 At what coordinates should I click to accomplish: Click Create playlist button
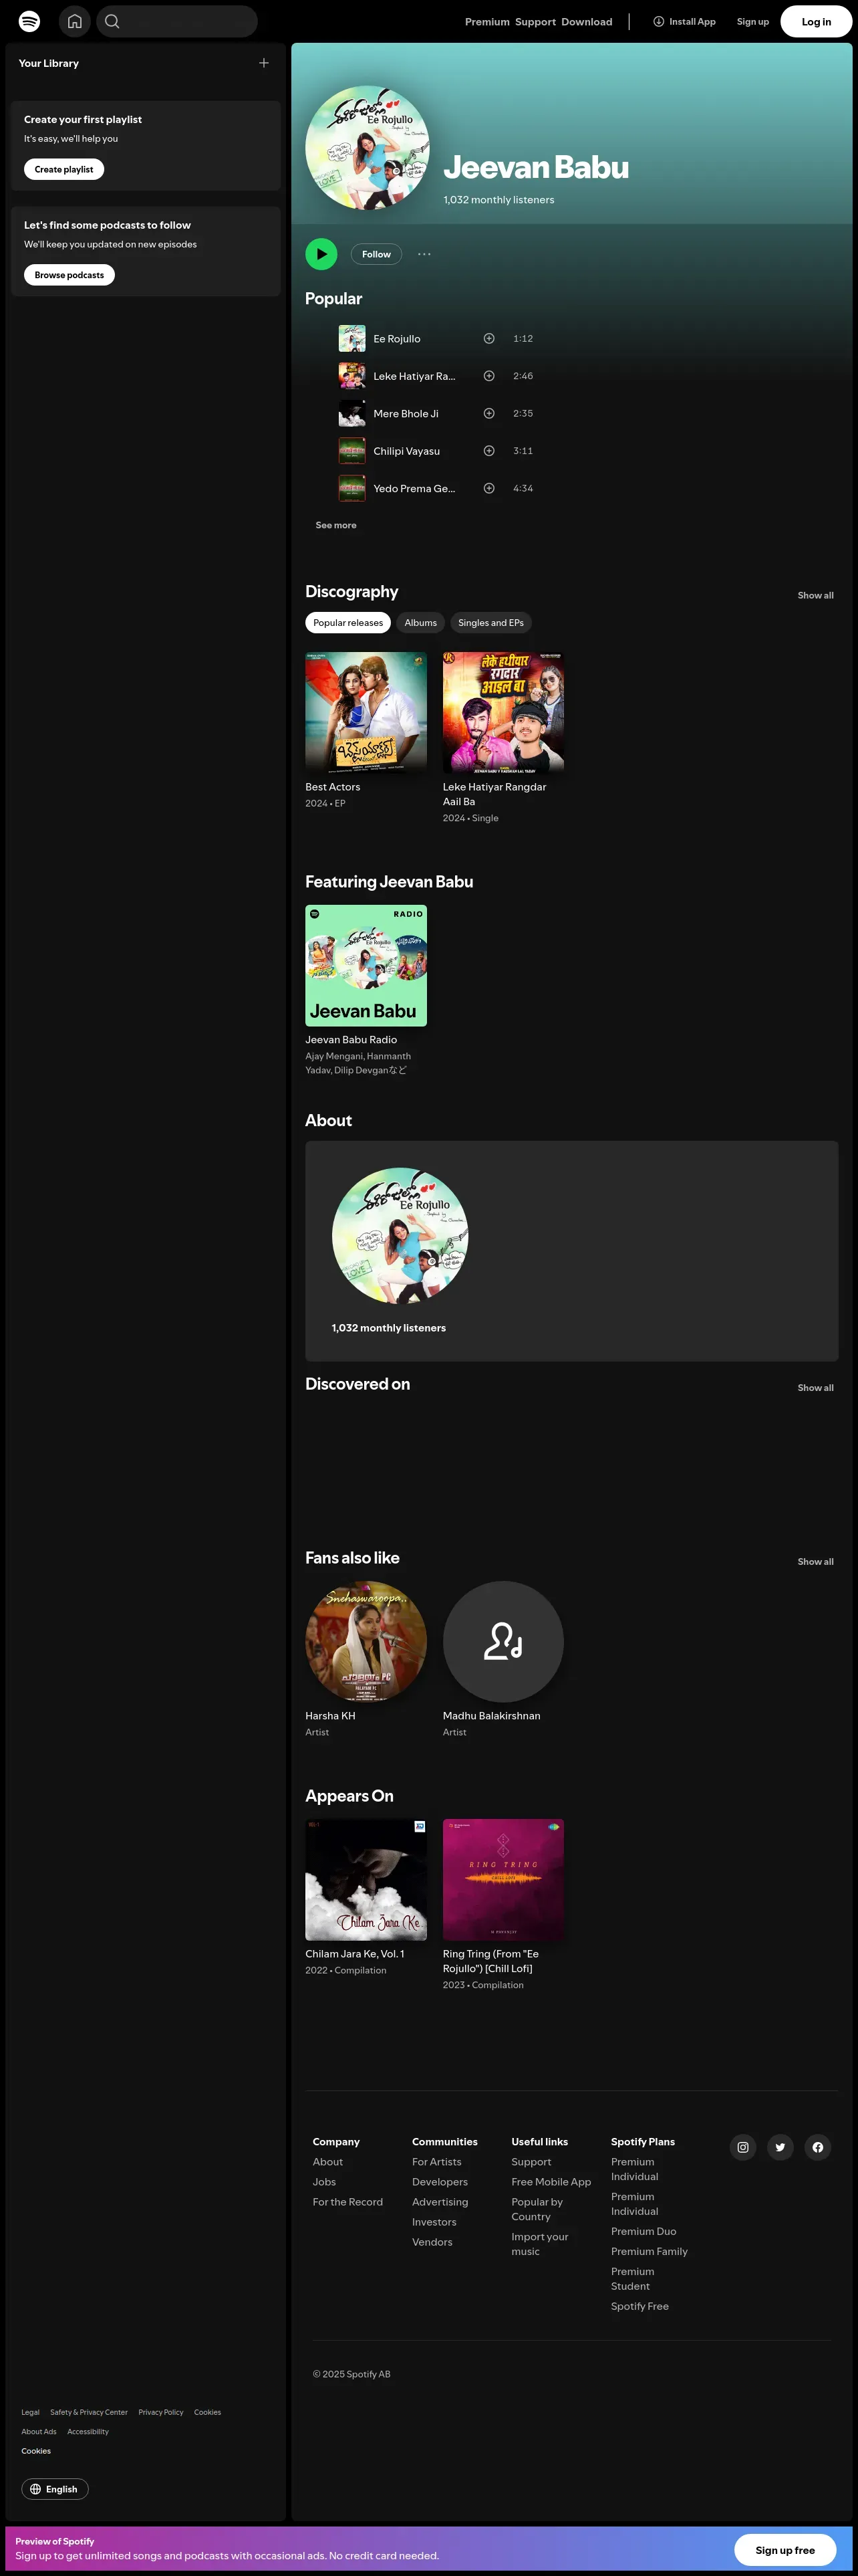[64, 170]
